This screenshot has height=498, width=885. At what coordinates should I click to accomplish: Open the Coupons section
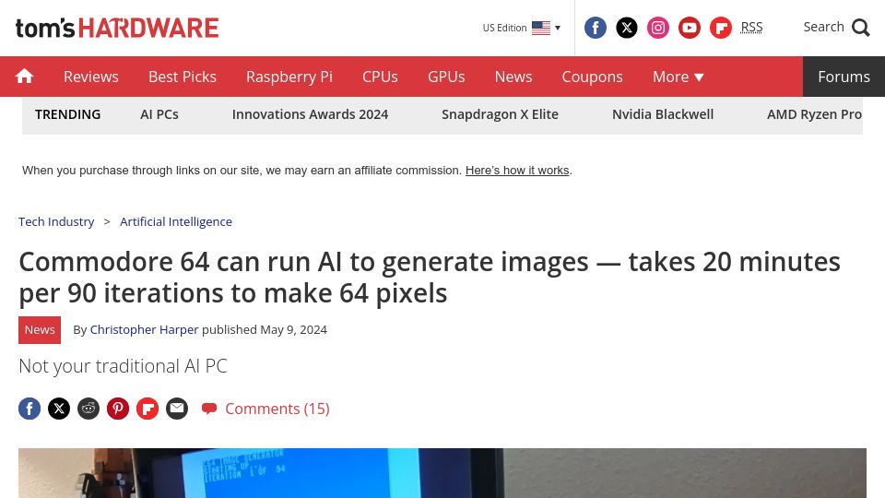[592, 77]
